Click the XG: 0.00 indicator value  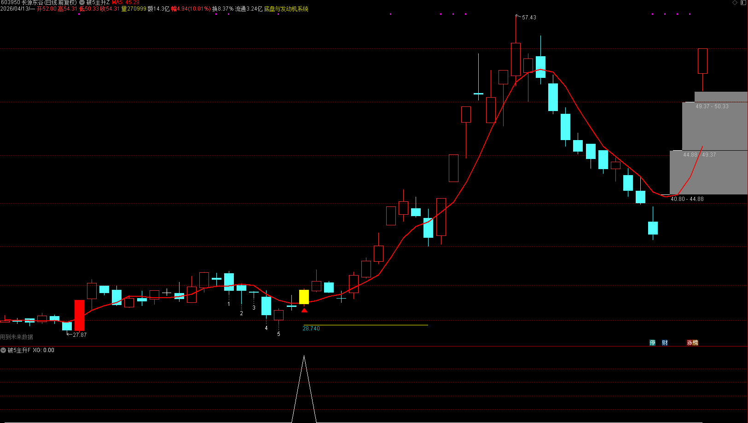[44, 350]
